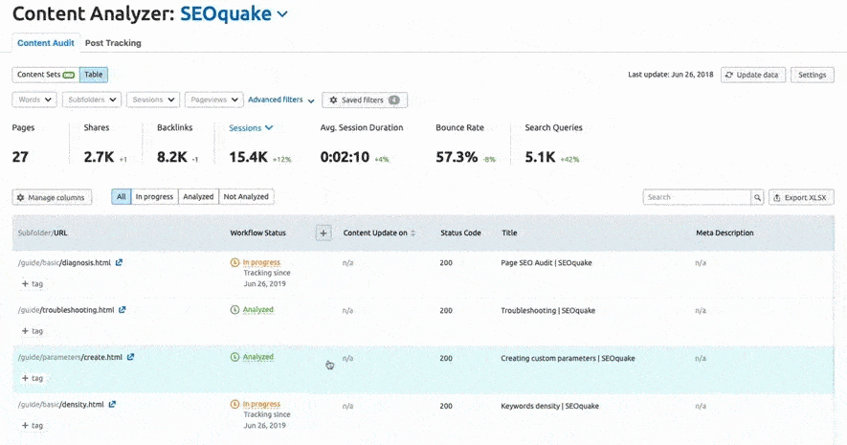
Task: Click the Title column header
Action: point(509,234)
